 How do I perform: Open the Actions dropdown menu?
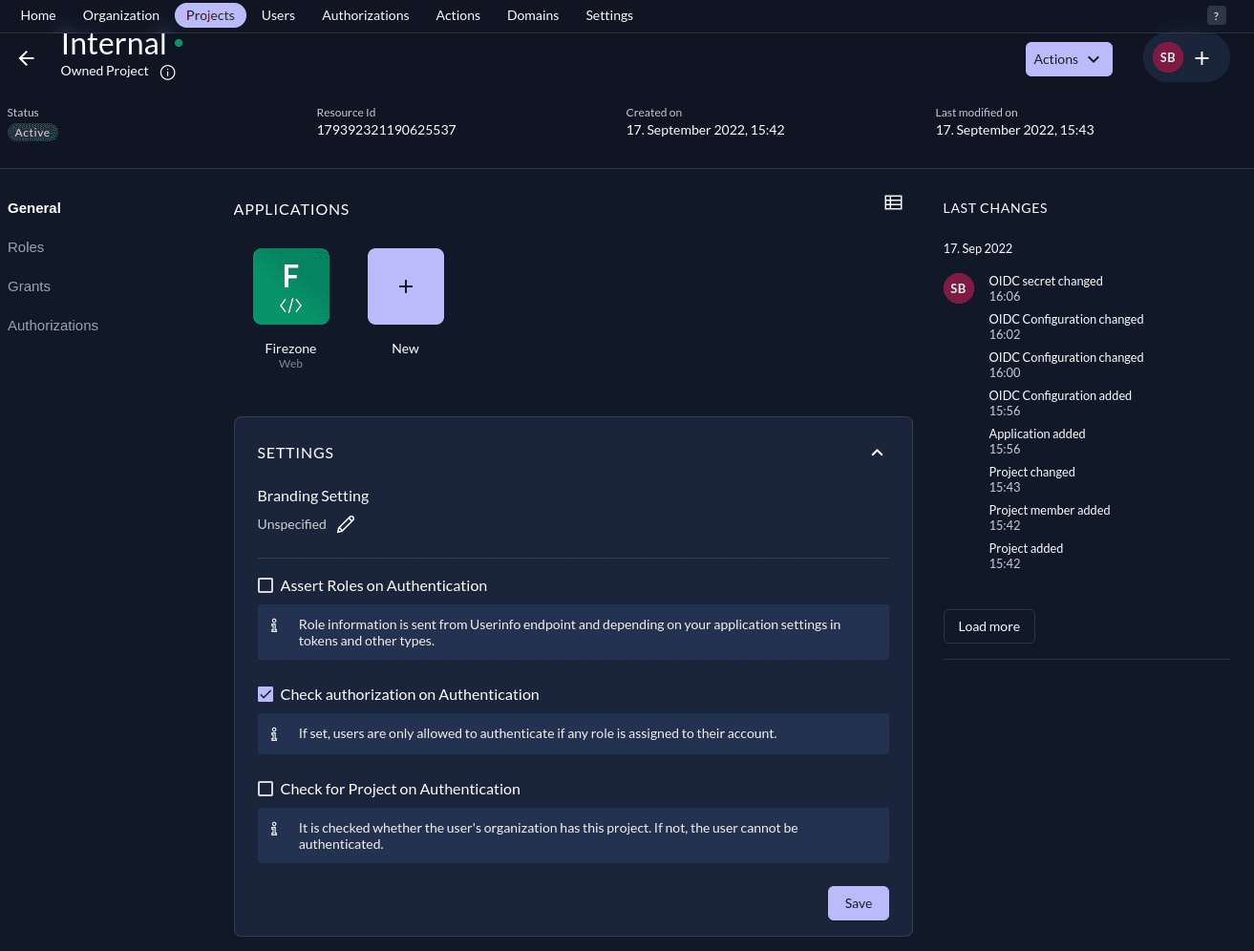pos(1068,58)
